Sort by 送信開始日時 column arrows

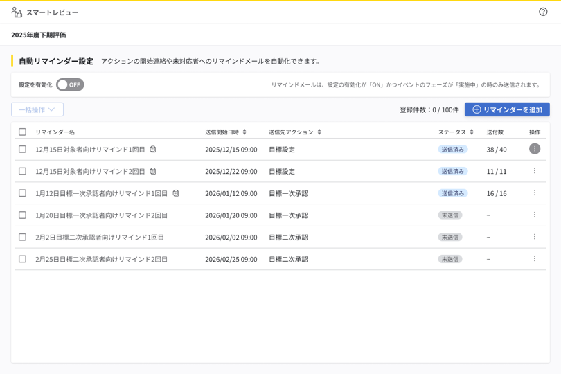[x=244, y=132]
